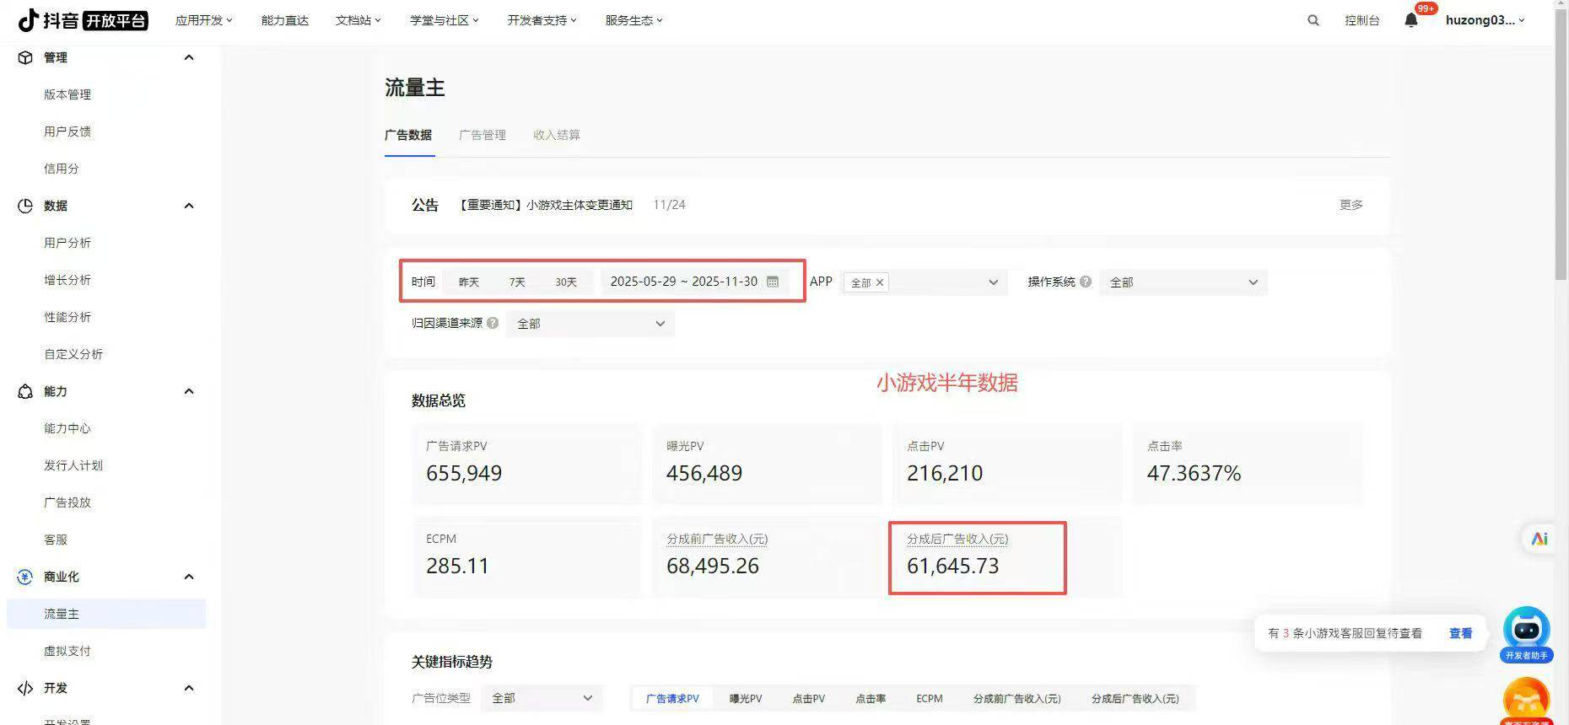Click the help icon beside 归因渠道来源
1569x725 pixels.
coord(493,323)
